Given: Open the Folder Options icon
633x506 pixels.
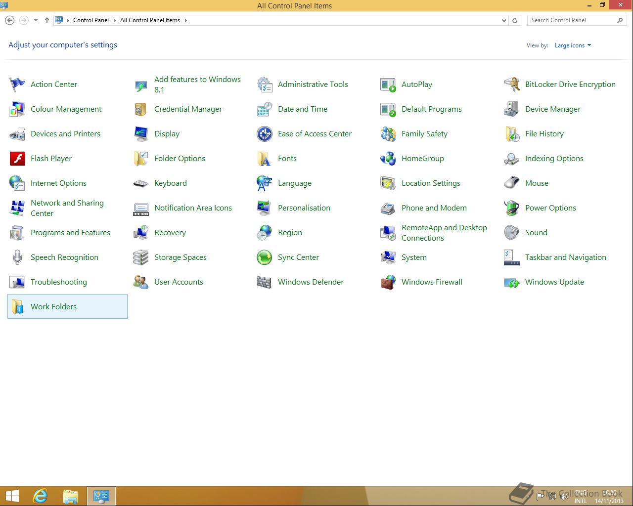Looking at the screenshot, I should tap(141, 159).
